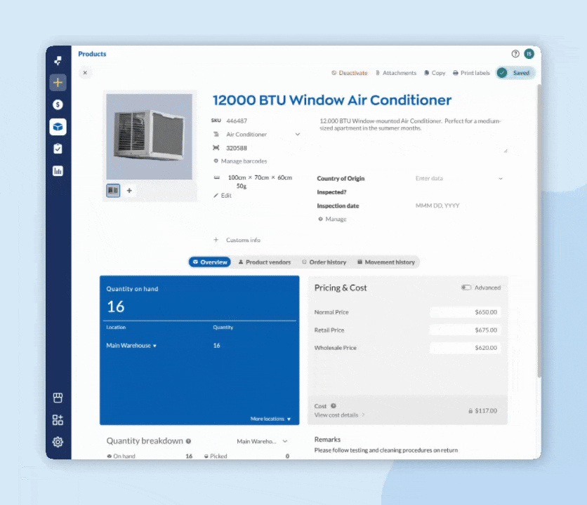
Task: Select the air conditioner image thumbnail
Action: 113,191
